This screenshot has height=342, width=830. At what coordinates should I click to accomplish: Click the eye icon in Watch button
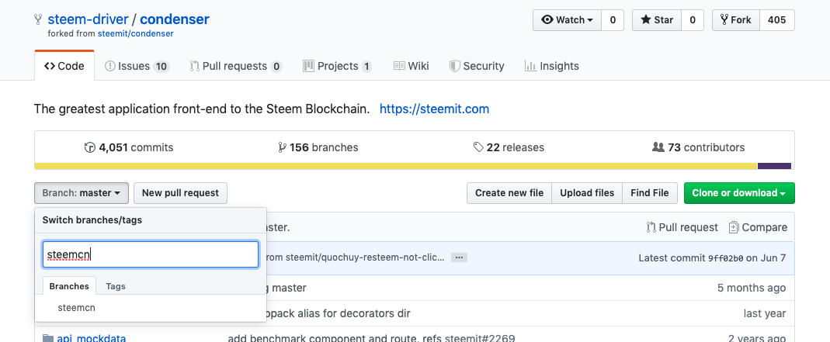click(x=547, y=20)
